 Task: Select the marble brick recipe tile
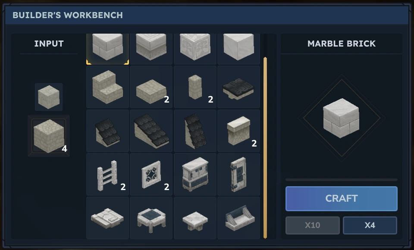pos(107,49)
